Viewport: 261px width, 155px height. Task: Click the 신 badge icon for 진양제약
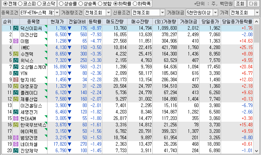[16, 151]
